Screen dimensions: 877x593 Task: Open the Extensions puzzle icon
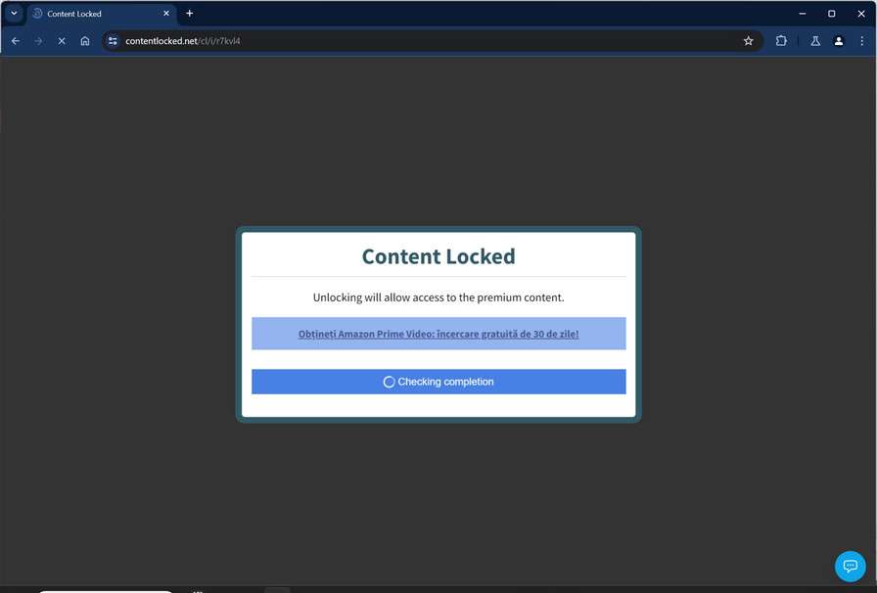(781, 41)
